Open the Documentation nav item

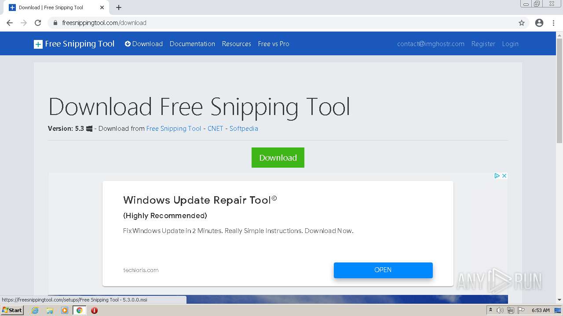pos(192,44)
